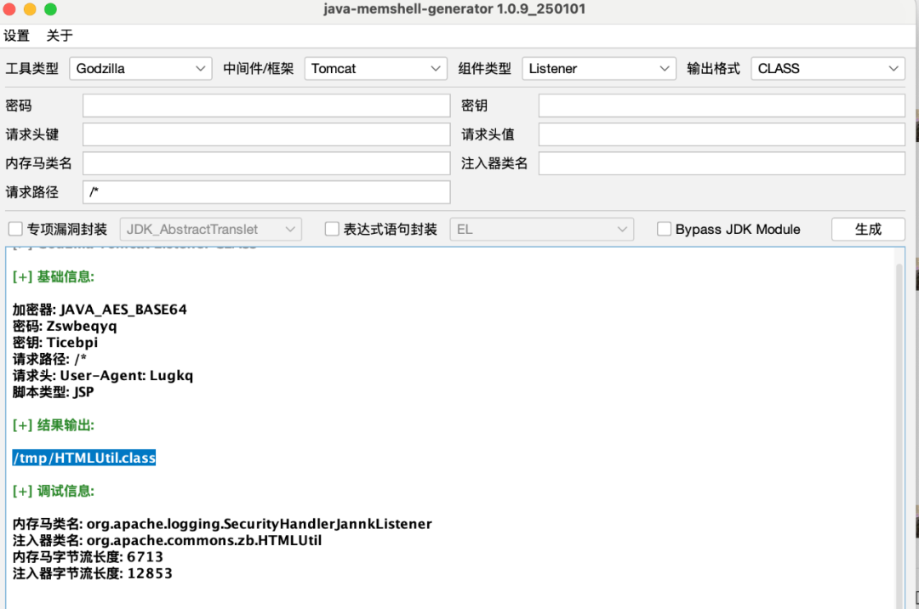The width and height of the screenshot is (919, 609).
Task: Click the 脚本类型: JSP line
Action: click(x=53, y=392)
